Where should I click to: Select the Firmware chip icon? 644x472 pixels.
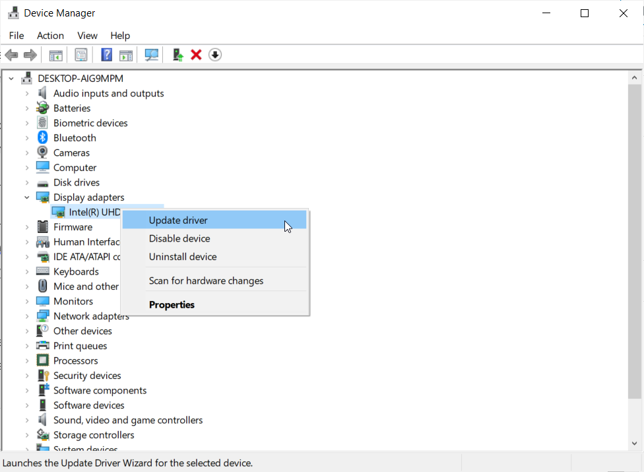pos(43,226)
